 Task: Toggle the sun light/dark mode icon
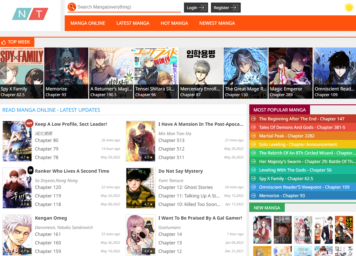coord(349,7)
